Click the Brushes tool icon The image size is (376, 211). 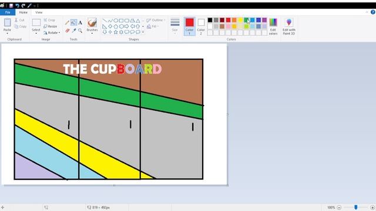point(92,22)
